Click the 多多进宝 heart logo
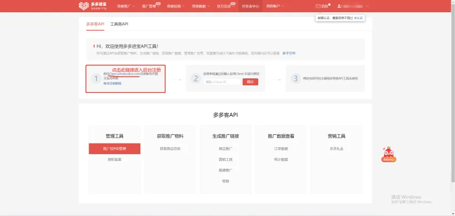 pos(84,6)
